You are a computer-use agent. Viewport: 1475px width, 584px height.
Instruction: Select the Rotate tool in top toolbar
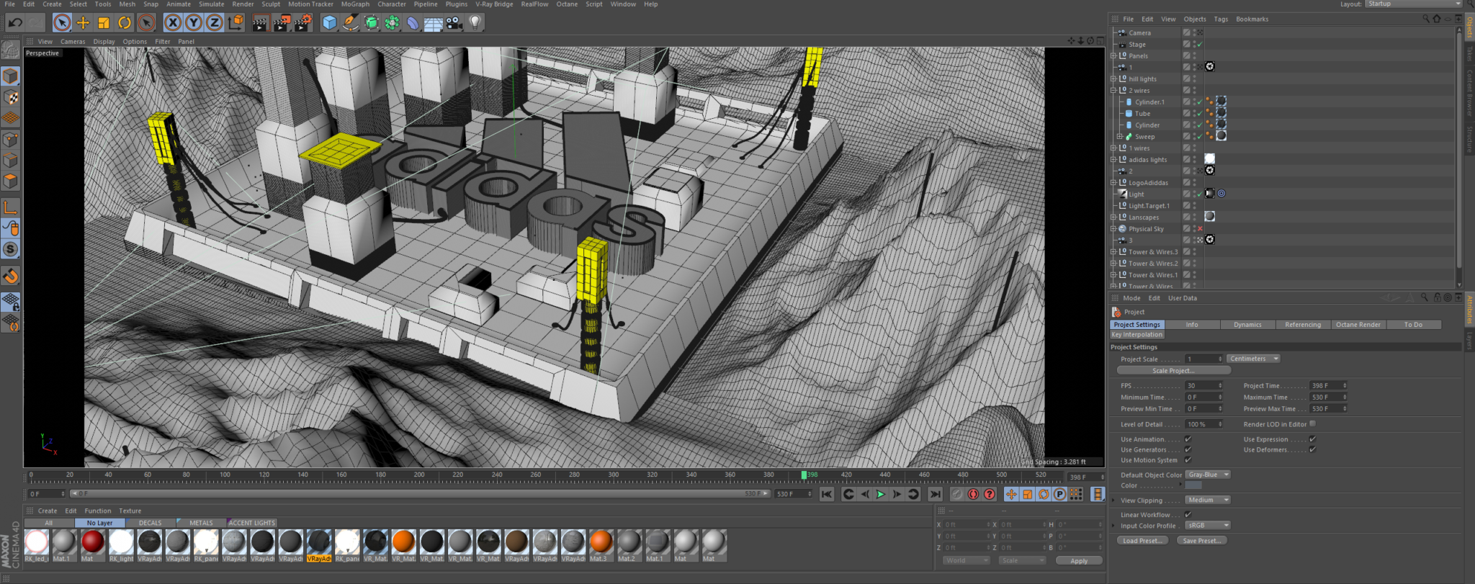(125, 23)
